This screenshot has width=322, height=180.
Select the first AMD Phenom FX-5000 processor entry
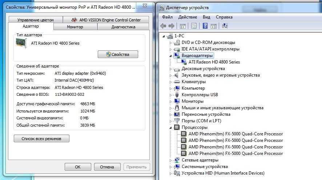(236, 134)
